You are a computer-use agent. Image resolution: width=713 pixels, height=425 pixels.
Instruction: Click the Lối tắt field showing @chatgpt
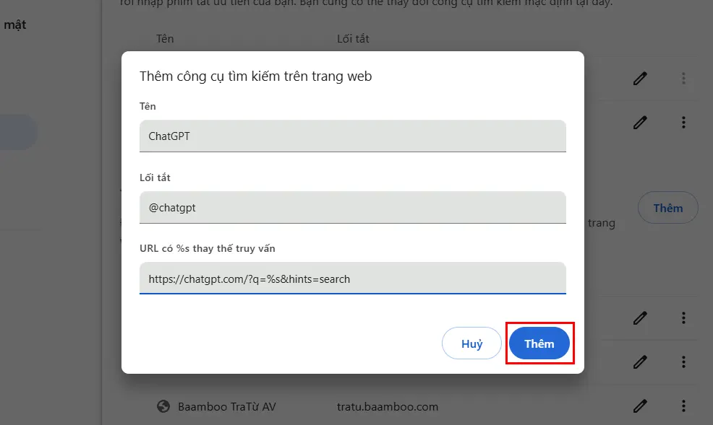coord(352,207)
